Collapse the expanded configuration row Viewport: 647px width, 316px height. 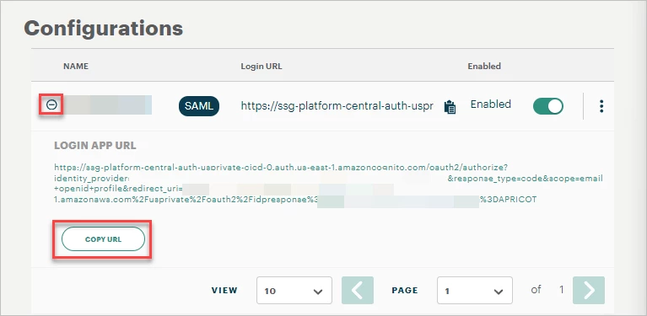click(51, 105)
